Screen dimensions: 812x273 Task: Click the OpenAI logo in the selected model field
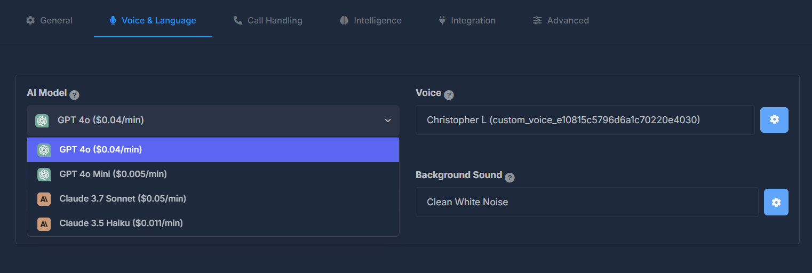click(42, 121)
